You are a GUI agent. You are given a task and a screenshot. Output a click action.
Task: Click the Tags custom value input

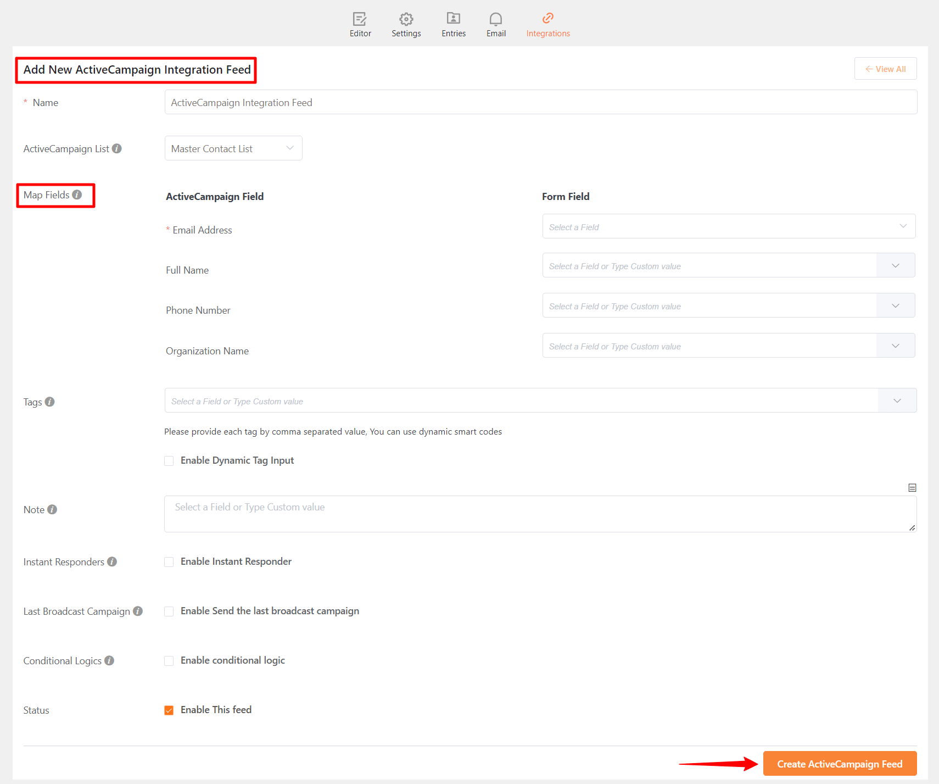click(x=521, y=401)
